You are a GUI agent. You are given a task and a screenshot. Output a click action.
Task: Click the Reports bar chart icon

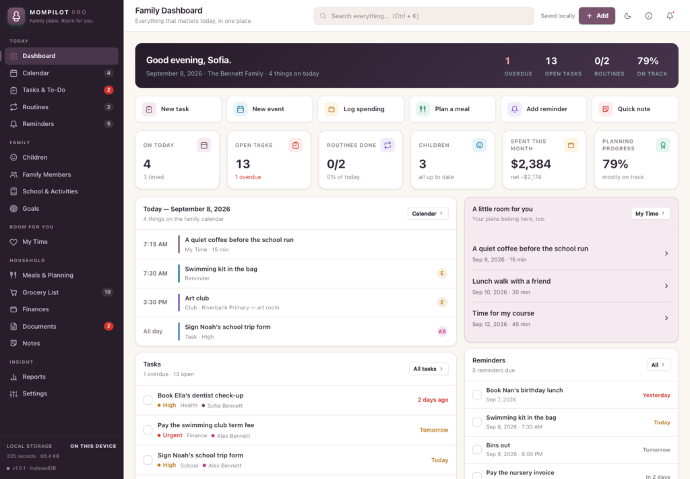pyautogui.click(x=13, y=377)
